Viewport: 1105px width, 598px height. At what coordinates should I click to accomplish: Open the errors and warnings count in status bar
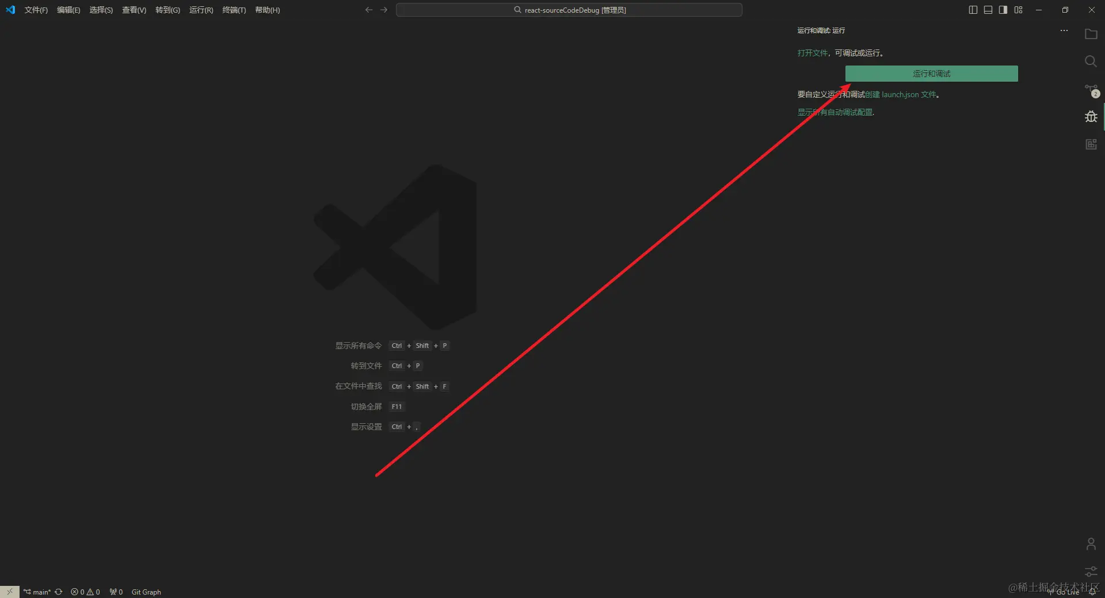click(85, 592)
